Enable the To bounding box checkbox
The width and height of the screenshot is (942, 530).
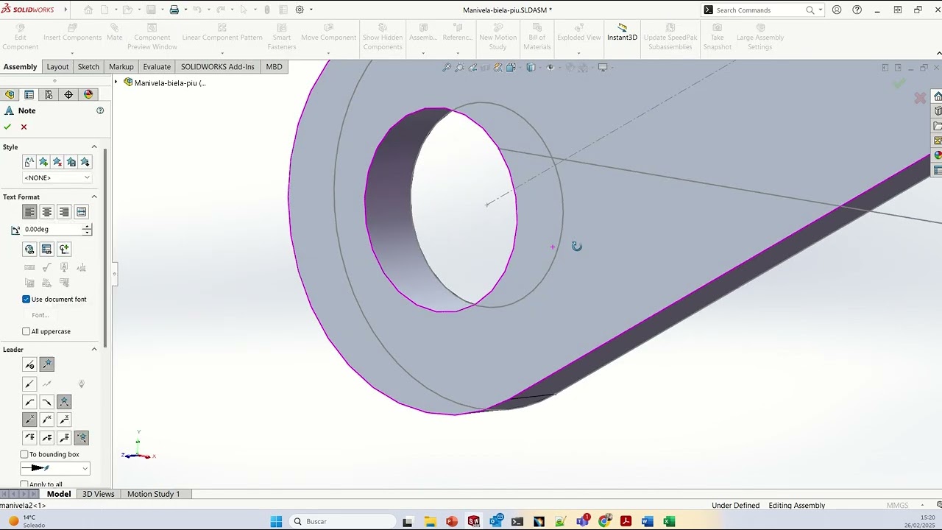(x=24, y=454)
